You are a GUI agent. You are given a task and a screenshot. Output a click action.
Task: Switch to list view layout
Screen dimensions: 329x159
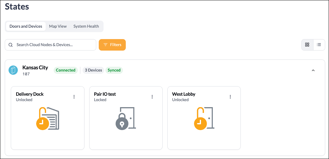click(319, 45)
